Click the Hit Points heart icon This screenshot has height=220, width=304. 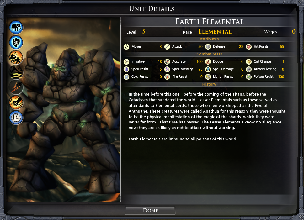tap(249, 47)
